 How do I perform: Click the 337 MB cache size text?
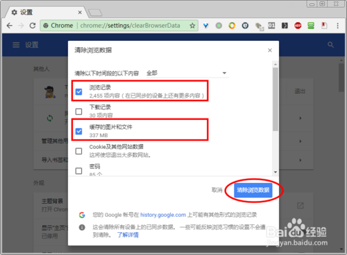[x=99, y=135]
